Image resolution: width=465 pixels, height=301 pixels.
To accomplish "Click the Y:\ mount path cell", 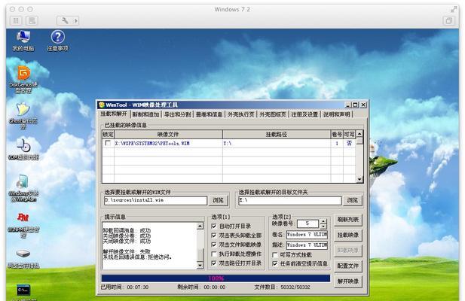I will pos(277,143).
